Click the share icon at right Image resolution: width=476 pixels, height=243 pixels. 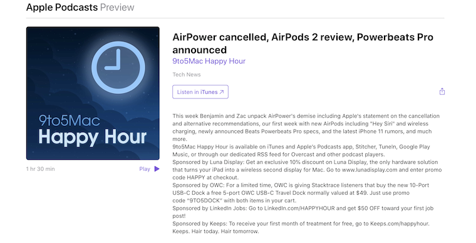(x=442, y=91)
